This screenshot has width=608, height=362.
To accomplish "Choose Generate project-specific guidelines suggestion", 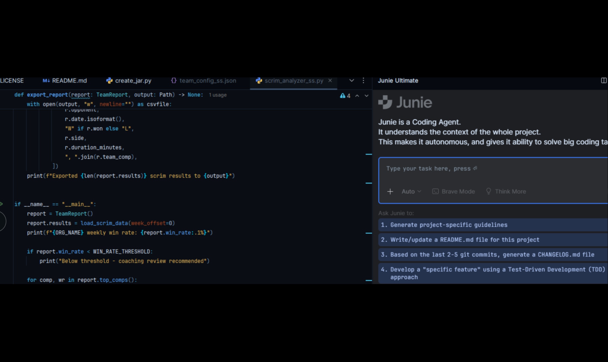I will pos(493,225).
